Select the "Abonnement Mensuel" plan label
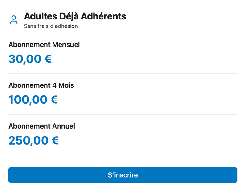 click(44, 45)
